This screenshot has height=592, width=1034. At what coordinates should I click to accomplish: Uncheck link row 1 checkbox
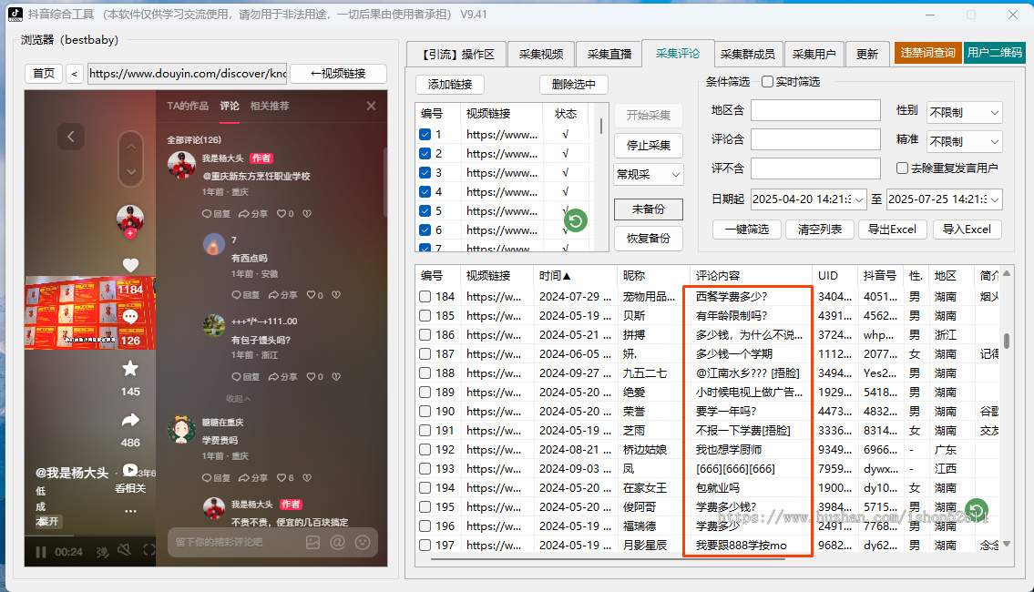pyautogui.click(x=425, y=135)
